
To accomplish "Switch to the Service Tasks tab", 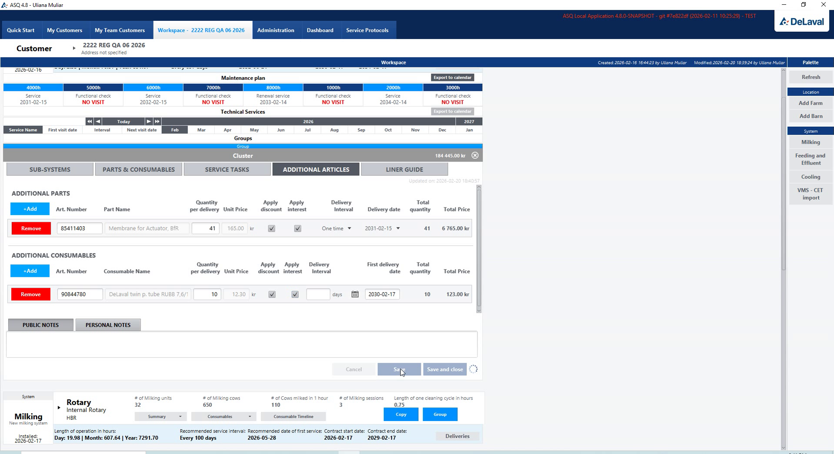I will 227,169.
